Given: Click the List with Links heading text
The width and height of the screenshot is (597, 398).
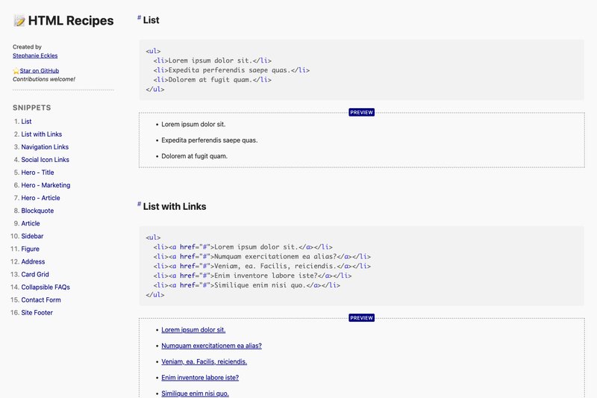Looking at the screenshot, I should coord(175,206).
